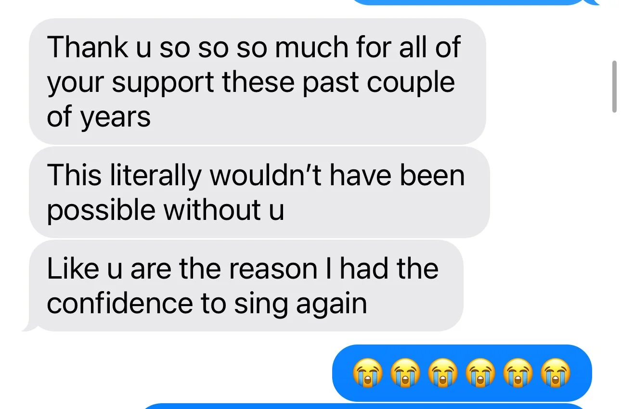Click the conversation scrollbar handle

point(614,87)
